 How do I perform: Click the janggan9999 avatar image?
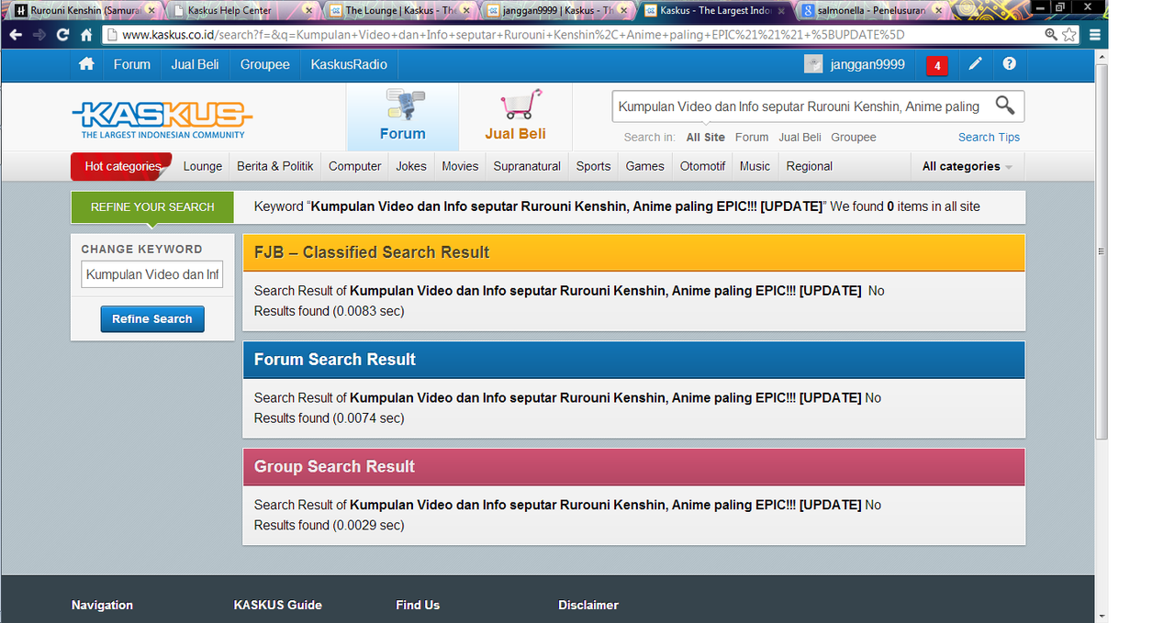click(813, 64)
